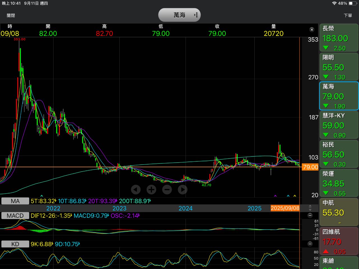This screenshot has width=359, height=269.
Task: Adjust panel size with the up-down stepper
Action: pos(310,208)
